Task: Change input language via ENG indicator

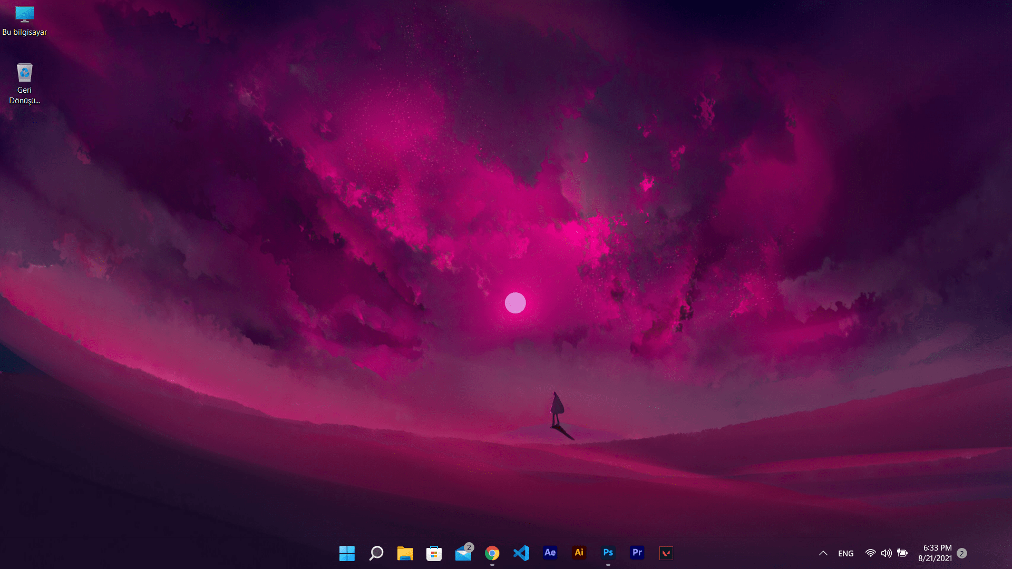Action: pos(846,553)
